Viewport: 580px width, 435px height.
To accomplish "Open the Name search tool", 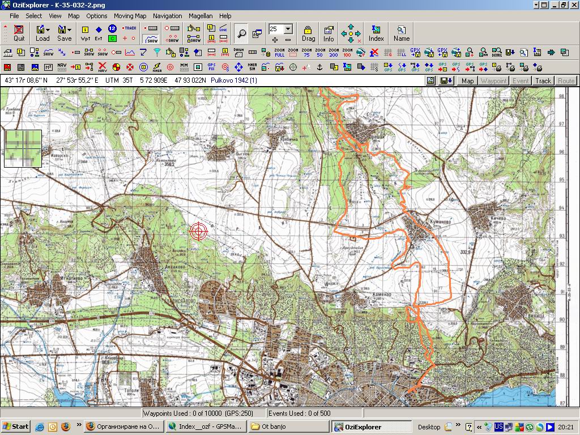I will point(402,33).
